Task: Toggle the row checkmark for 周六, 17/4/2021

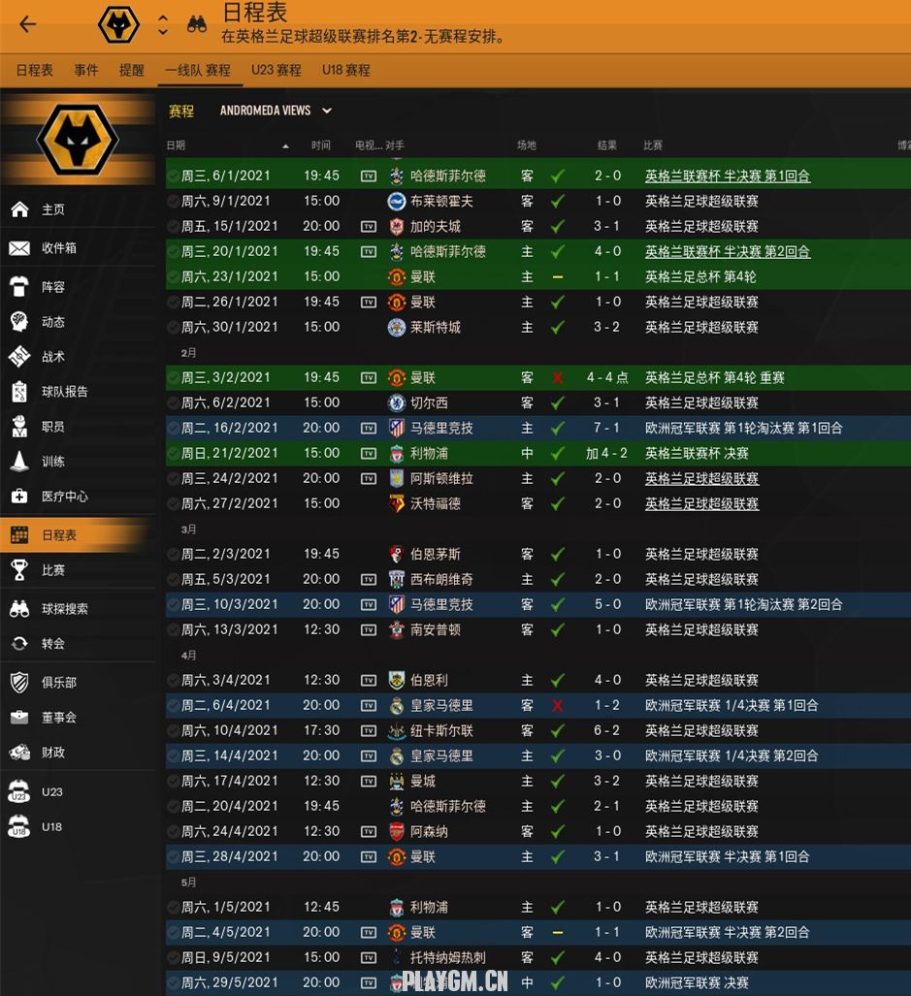Action: tap(173, 782)
